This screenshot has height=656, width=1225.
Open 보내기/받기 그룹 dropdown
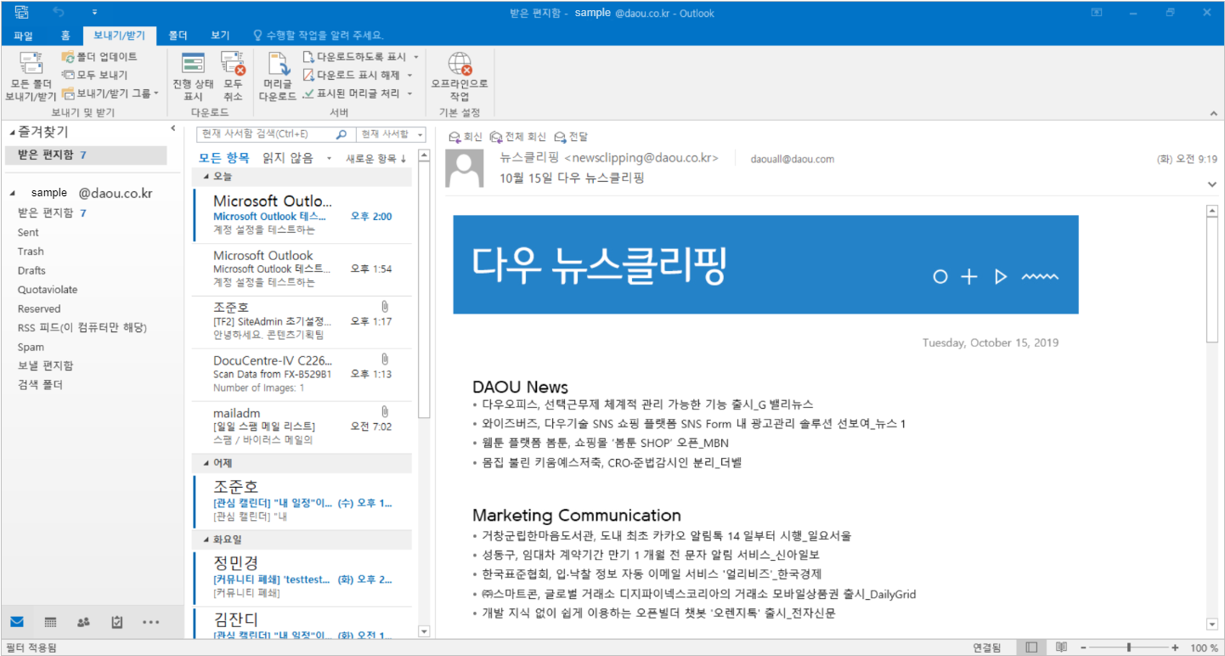[x=110, y=93]
